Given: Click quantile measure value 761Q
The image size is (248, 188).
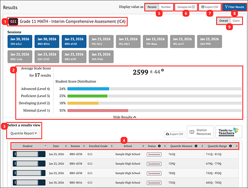Looking at the screenshot, I should tap(172, 154).
